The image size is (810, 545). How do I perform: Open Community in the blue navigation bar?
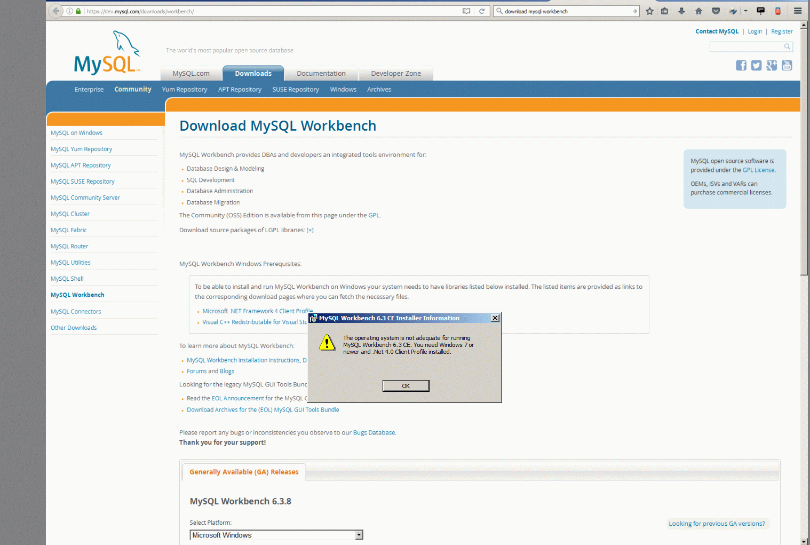133,90
